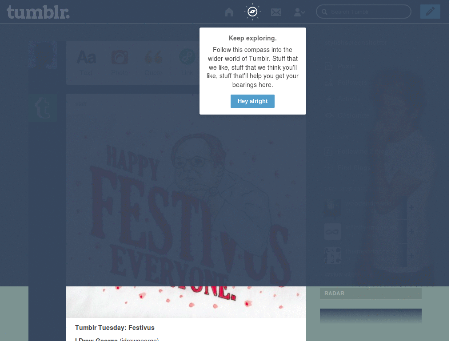The image size is (455, 341).
Task: Focus the Search Tumblr field
Action: click(x=363, y=12)
